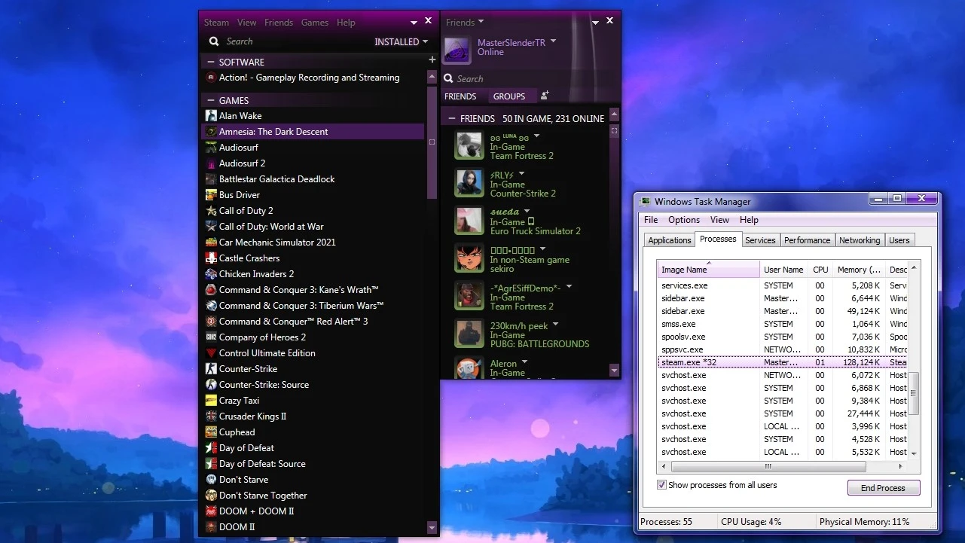Switch to the Performance tab
The height and width of the screenshot is (543, 965).
(807, 240)
